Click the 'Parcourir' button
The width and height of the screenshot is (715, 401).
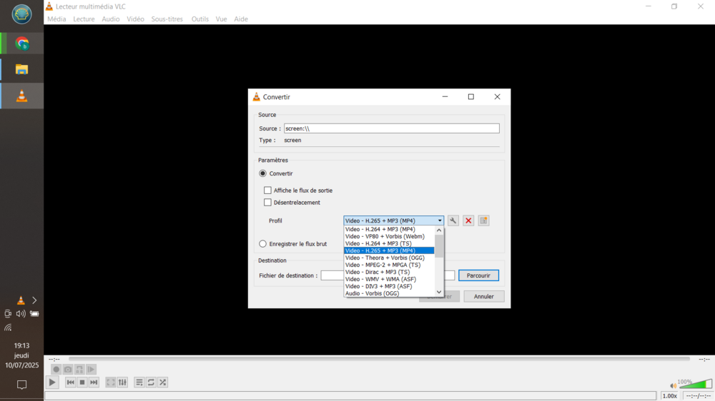[478, 275]
